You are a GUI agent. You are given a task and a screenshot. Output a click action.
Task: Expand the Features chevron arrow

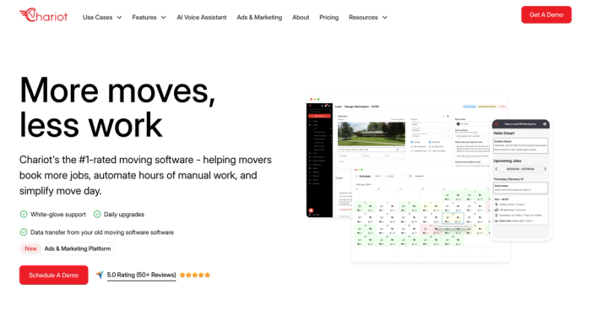pos(163,18)
